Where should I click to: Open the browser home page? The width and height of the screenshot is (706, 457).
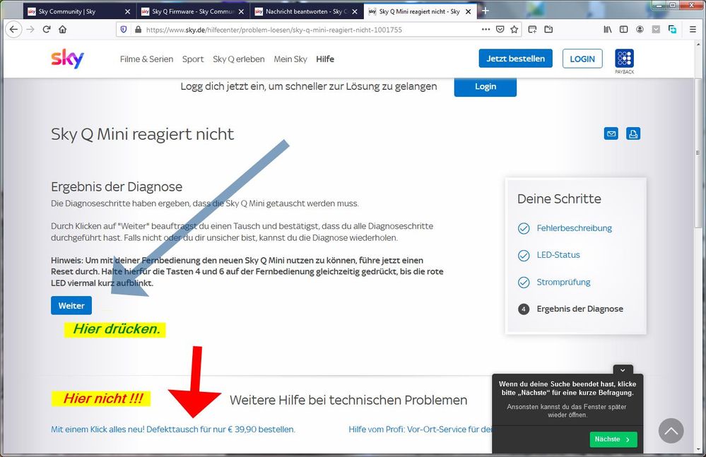[x=63, y=29]
